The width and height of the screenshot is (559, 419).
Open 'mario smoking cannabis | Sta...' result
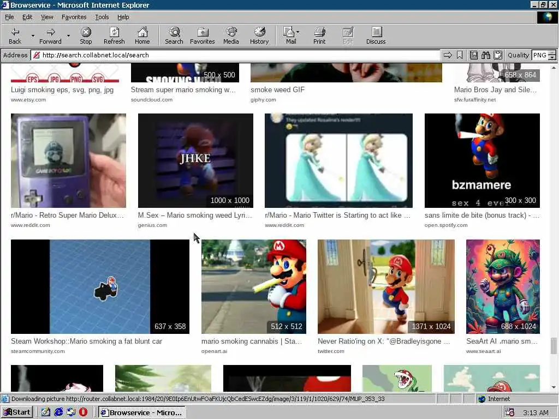click(252, 342)
